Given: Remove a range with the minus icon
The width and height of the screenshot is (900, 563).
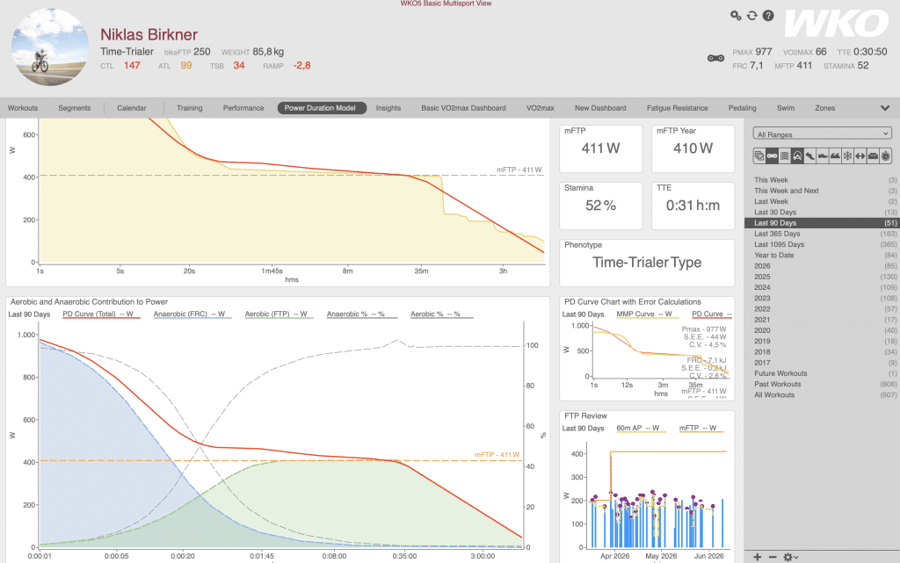Looking at the screenshot, I should 773,557.
